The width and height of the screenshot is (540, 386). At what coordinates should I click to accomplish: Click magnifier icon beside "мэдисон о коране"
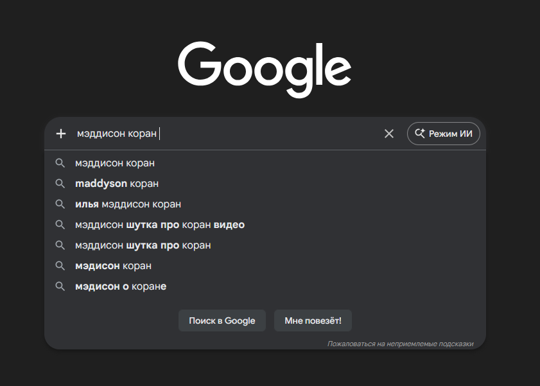coord(60,286)
